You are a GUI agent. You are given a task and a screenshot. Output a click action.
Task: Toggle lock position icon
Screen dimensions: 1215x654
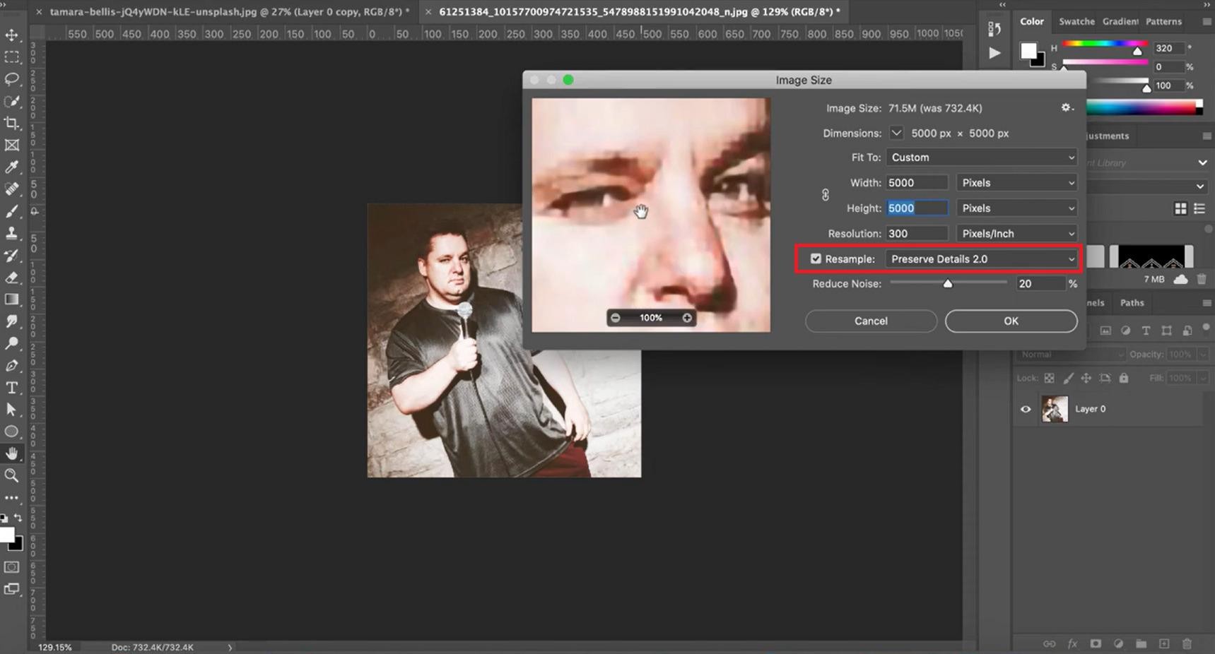coord(1086,378)
